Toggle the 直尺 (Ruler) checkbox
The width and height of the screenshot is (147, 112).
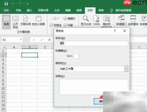click(54, 18)
